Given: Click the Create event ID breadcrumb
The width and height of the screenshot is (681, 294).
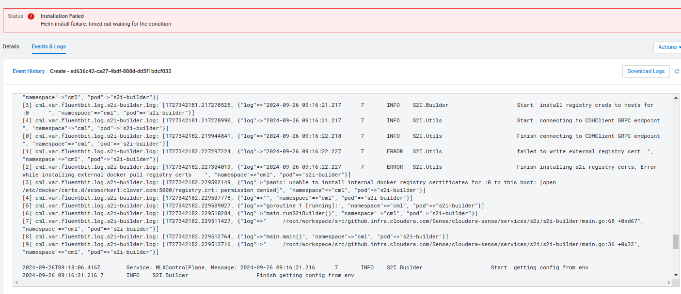Looking at the screenshot, I should 111,71.
